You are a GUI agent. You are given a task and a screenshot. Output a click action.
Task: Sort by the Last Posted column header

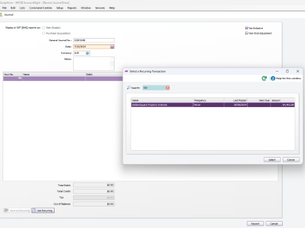[x=236, y=100]
